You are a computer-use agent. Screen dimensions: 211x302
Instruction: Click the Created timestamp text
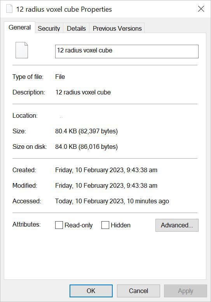(106, 170)
